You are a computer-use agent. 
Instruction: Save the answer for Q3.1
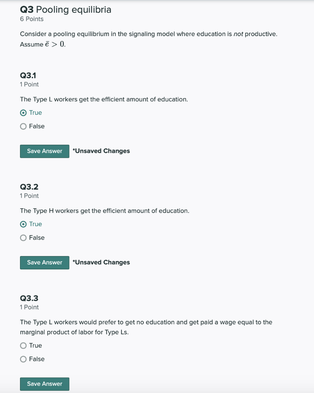tap(44, 151)
